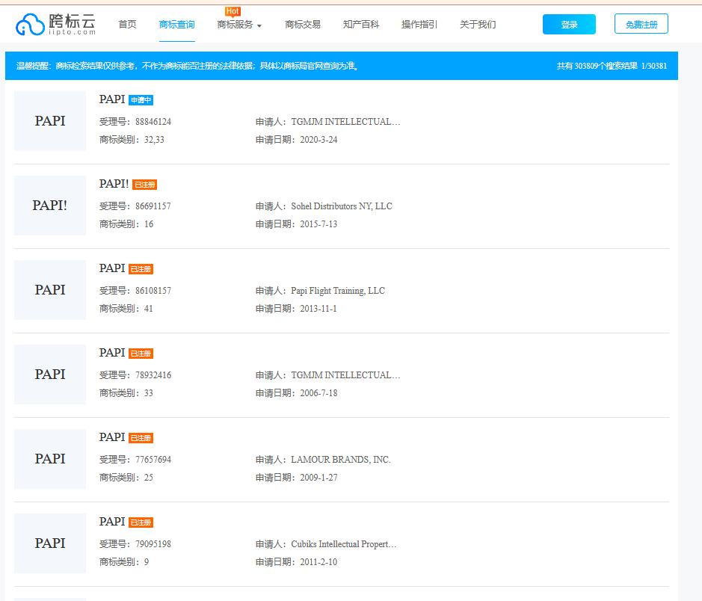The image size is (702, 601).
Task: Click 已注册 badge next to PAPI!
Action: pos(144,185)
